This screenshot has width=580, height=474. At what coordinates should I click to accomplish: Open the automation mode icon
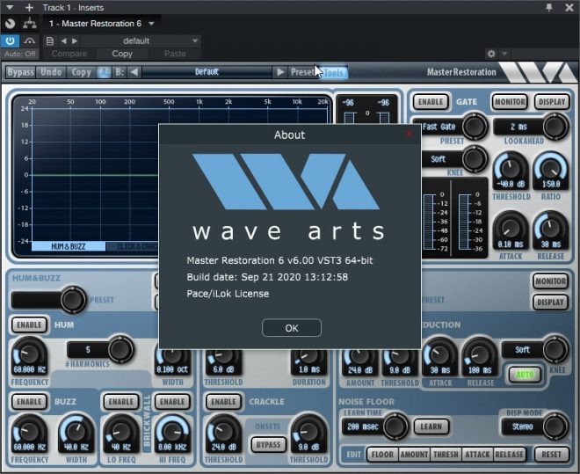[x=30, y=40]
